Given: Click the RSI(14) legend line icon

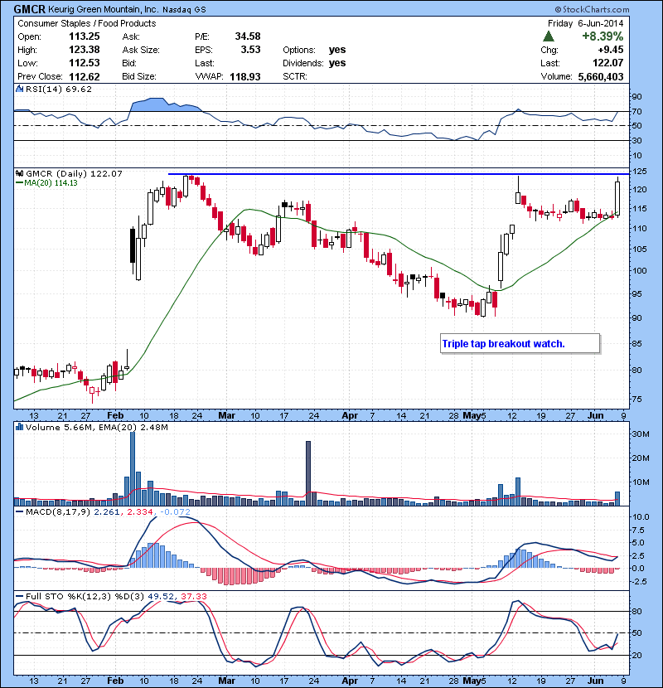Looking at the screenshot, I should pos(17,89).
